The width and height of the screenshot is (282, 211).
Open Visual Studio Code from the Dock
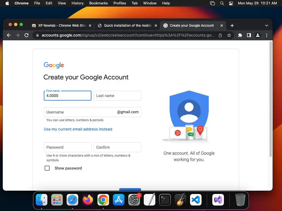pyautogui.click(x=196, y=200)
